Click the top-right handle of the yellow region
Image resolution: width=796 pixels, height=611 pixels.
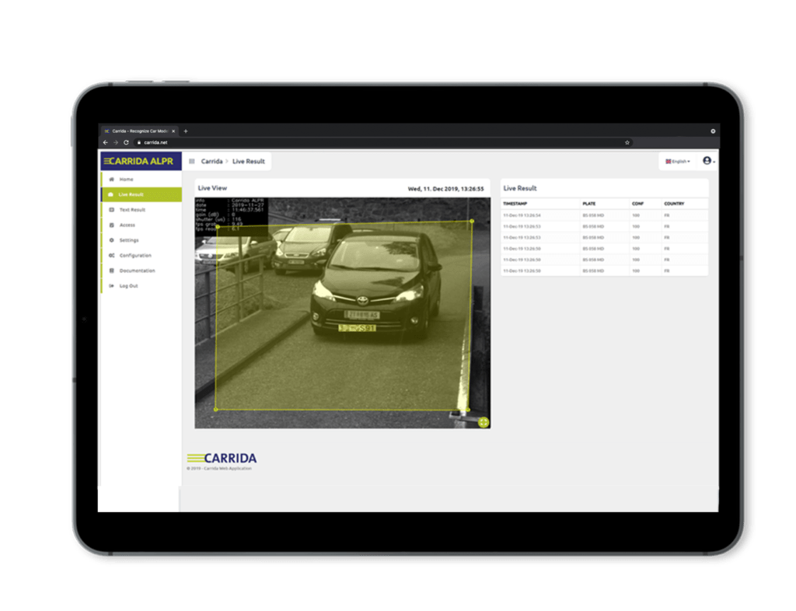[472, 222]
